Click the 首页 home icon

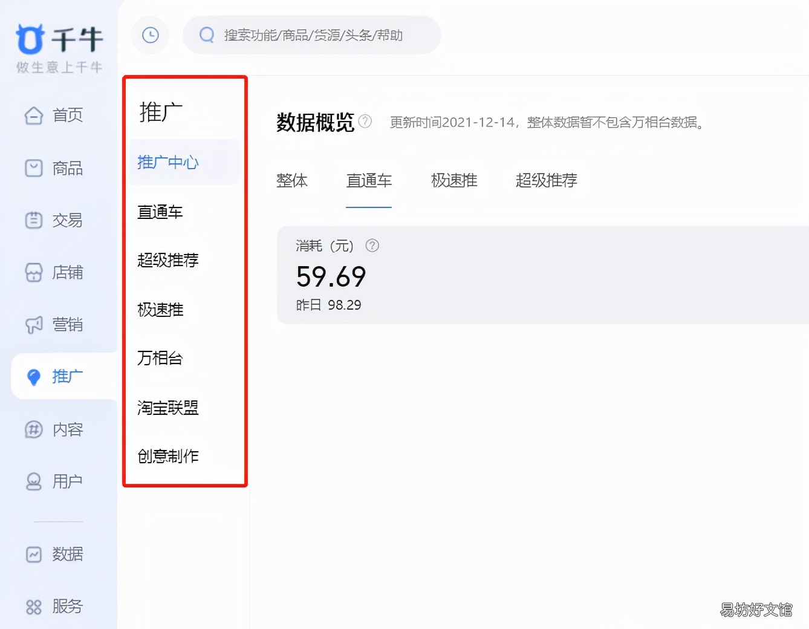pos(34,115)
